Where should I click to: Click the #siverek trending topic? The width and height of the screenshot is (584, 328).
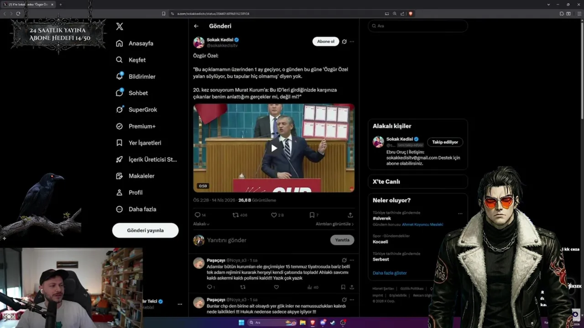tap(382, 218)
